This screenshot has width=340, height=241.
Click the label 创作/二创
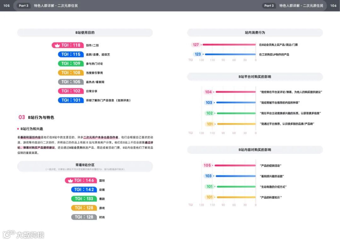click(x=92, y=45)
